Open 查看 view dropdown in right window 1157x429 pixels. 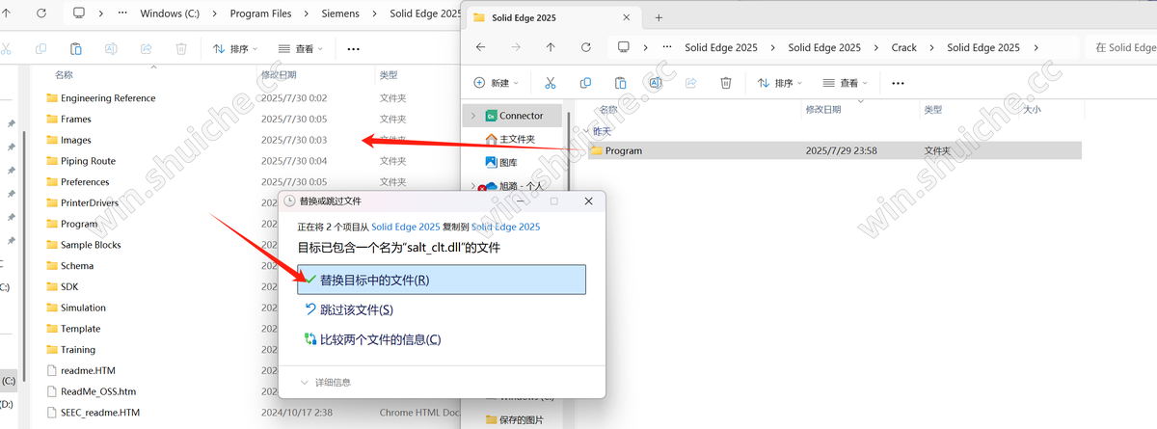pyautogui.click(x=846, y=83)
